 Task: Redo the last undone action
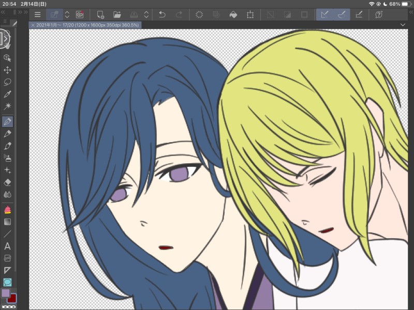coord(179,14)
